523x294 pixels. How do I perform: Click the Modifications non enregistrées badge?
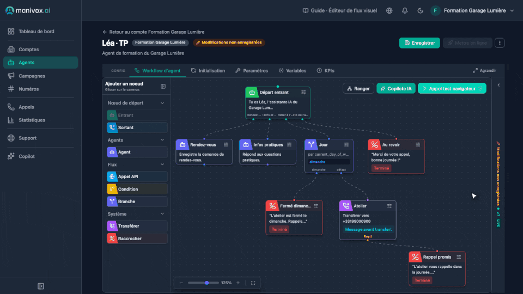(x=229, y=42)
